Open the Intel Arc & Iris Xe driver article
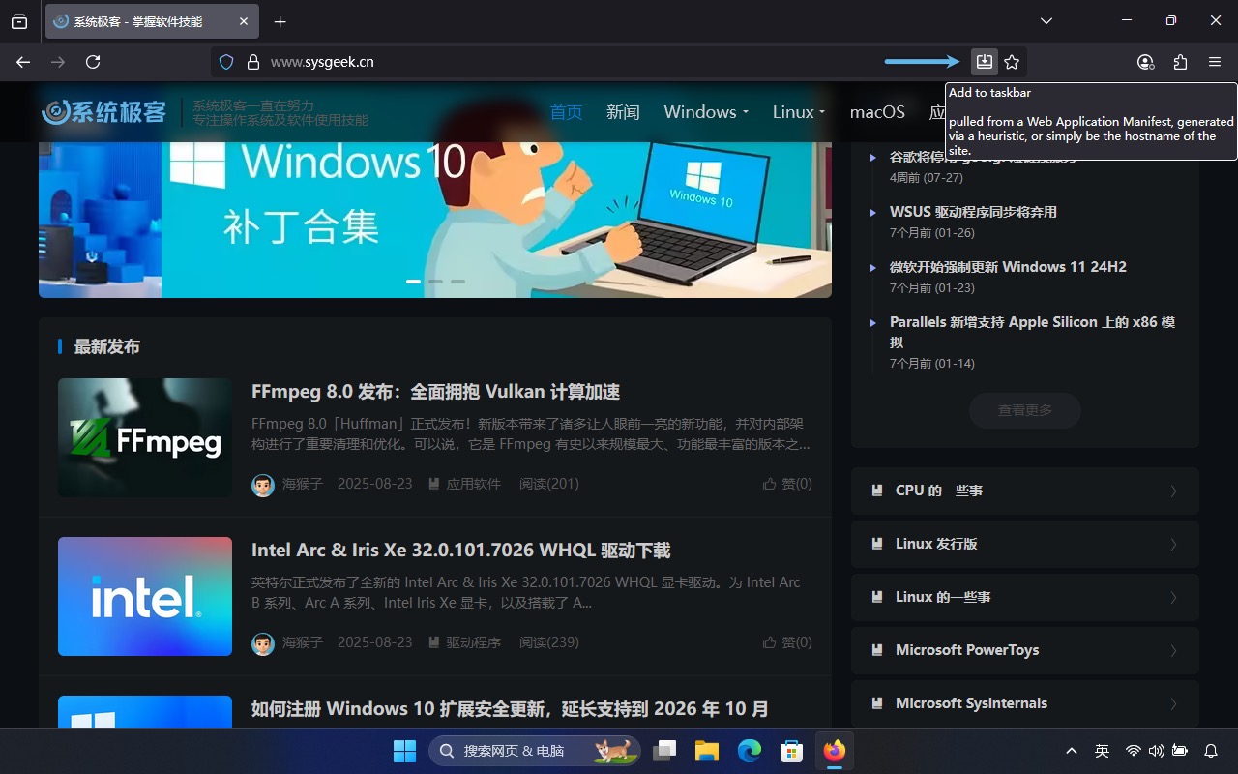The width and height of the screenshot is (1238, 774). [460, 551]
